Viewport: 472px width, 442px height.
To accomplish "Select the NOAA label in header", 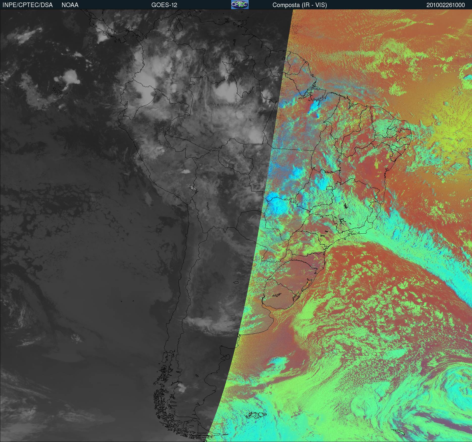I will click(x=70, y=5).
